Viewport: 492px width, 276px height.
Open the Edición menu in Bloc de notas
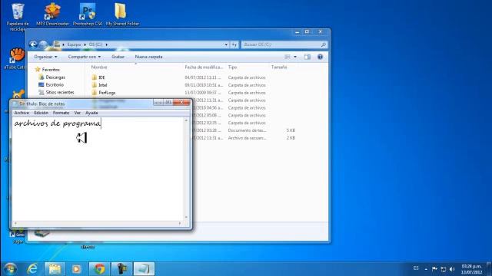(41, 113)
